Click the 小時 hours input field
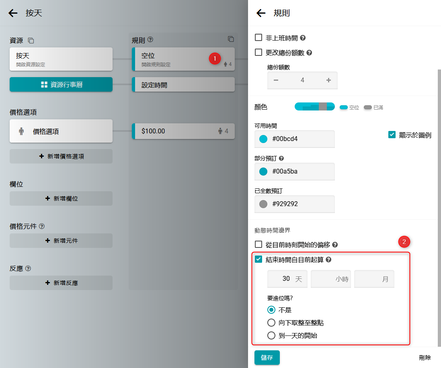The image size is (441, 368). (330, 279)
